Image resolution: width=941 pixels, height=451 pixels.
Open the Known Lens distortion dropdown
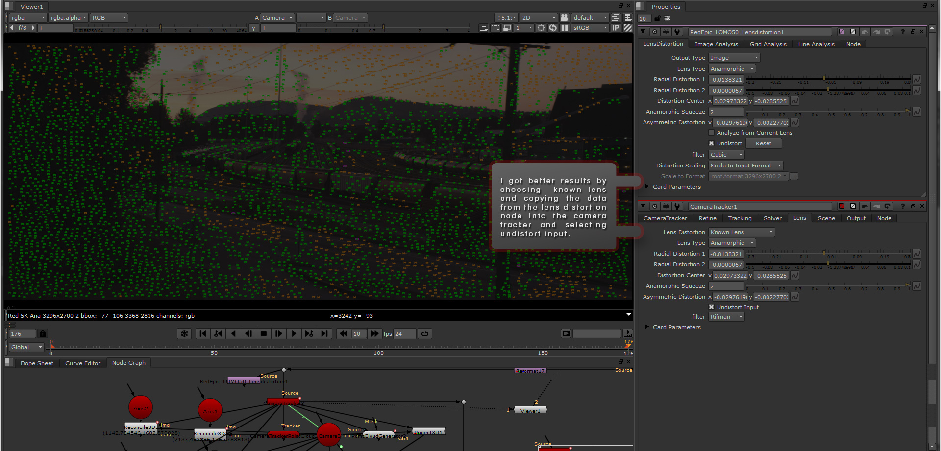[x=741, y=232]
